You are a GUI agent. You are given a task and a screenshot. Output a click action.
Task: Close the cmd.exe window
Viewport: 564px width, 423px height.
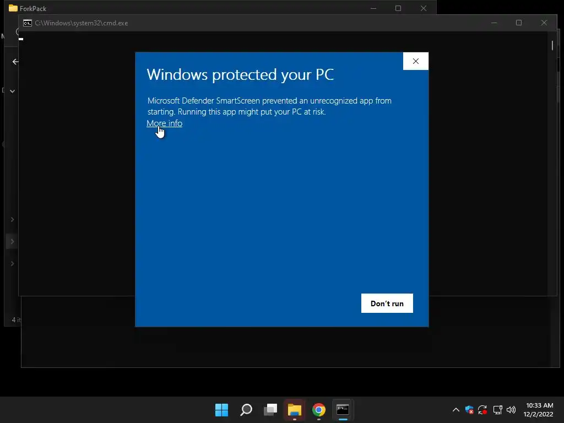tap(544, 23)
